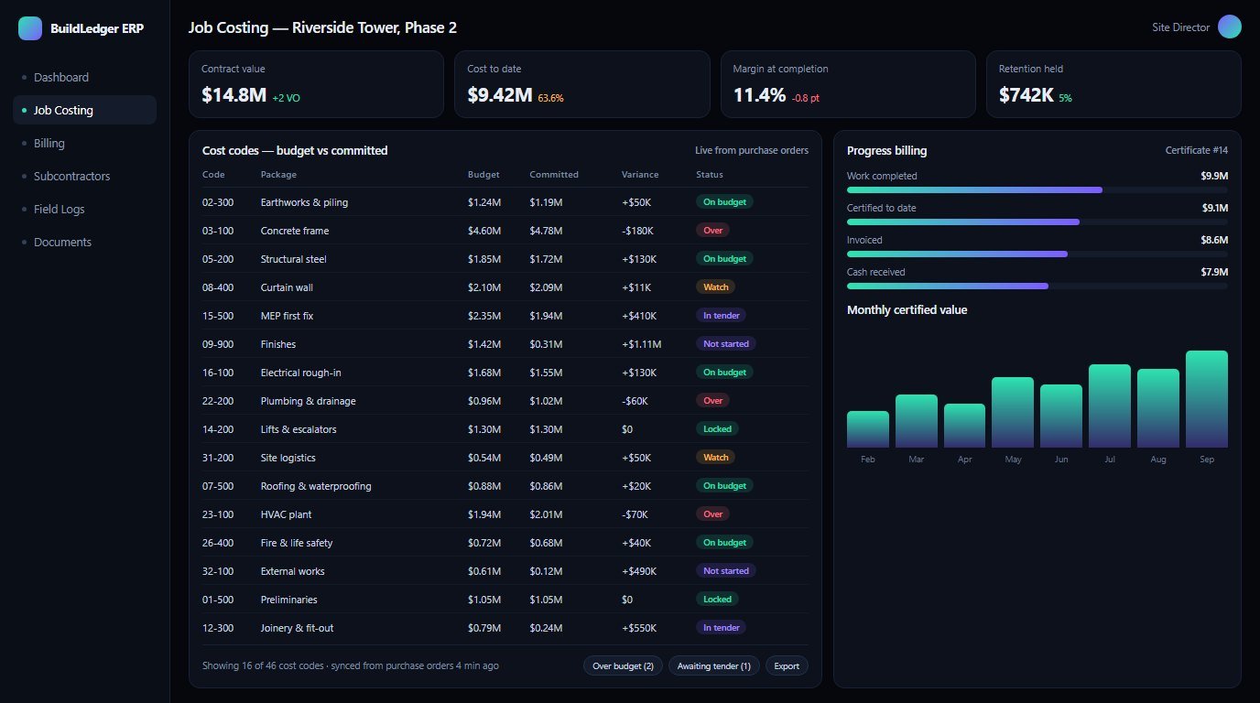Click the Live from purchase orders label

coord(752,150)
